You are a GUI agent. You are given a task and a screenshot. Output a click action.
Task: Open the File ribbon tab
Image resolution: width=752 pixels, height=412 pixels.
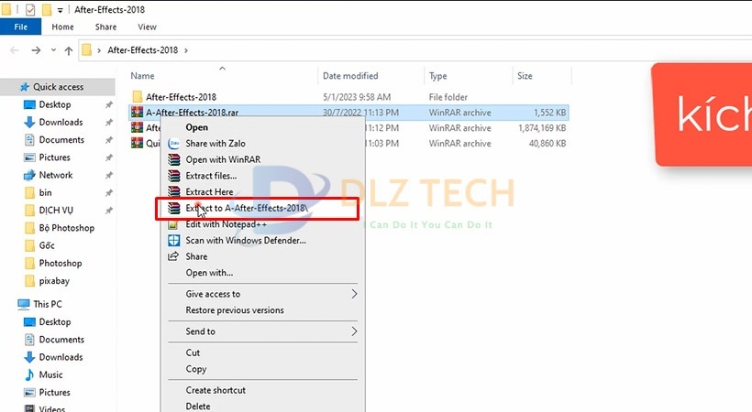coord(20,27)
